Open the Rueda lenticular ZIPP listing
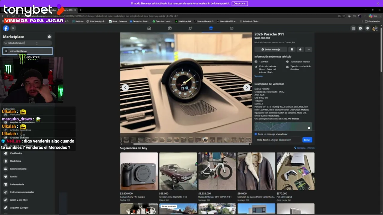The width and height of the screenshot is (383, 215). (217, 176)
